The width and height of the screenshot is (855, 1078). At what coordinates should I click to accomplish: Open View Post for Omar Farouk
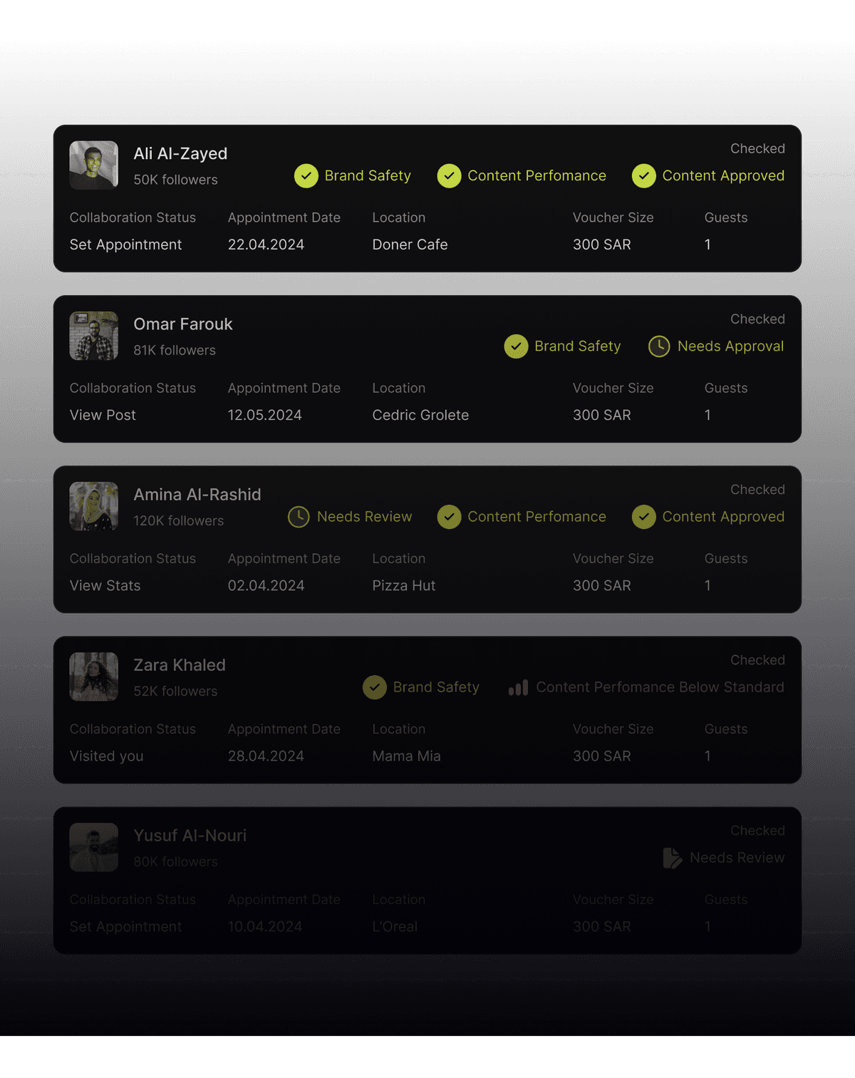(103, 415)
